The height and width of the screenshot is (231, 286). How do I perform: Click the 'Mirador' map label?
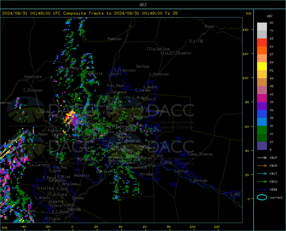147,174
